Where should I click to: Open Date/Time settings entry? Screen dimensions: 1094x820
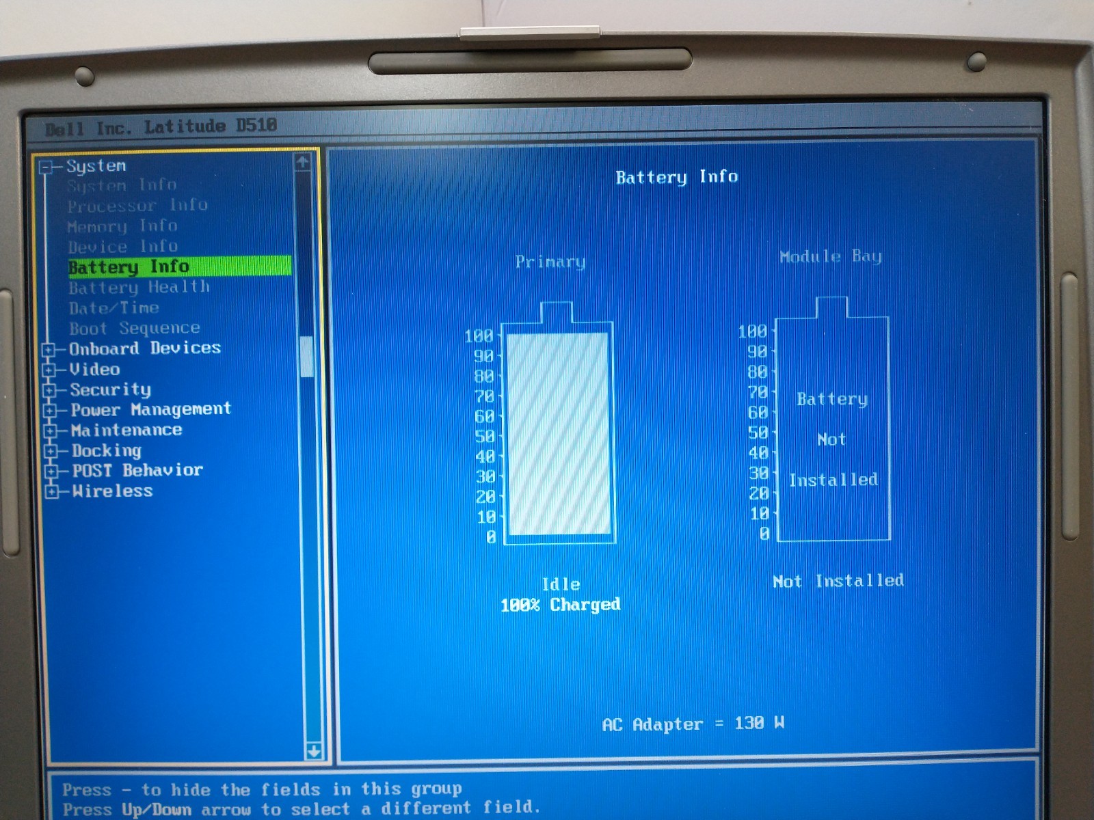coord(114,308)
